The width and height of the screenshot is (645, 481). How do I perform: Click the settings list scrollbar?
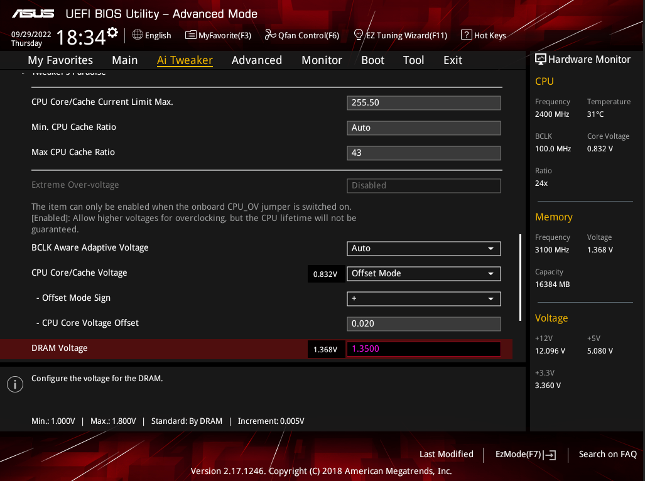tap(521, 278)
